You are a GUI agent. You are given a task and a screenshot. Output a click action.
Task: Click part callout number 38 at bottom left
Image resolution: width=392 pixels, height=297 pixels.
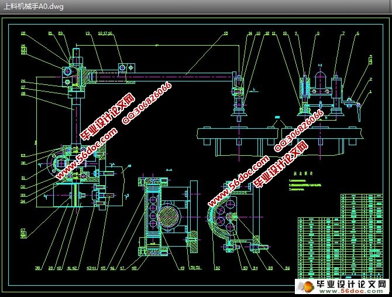(36, 268)
